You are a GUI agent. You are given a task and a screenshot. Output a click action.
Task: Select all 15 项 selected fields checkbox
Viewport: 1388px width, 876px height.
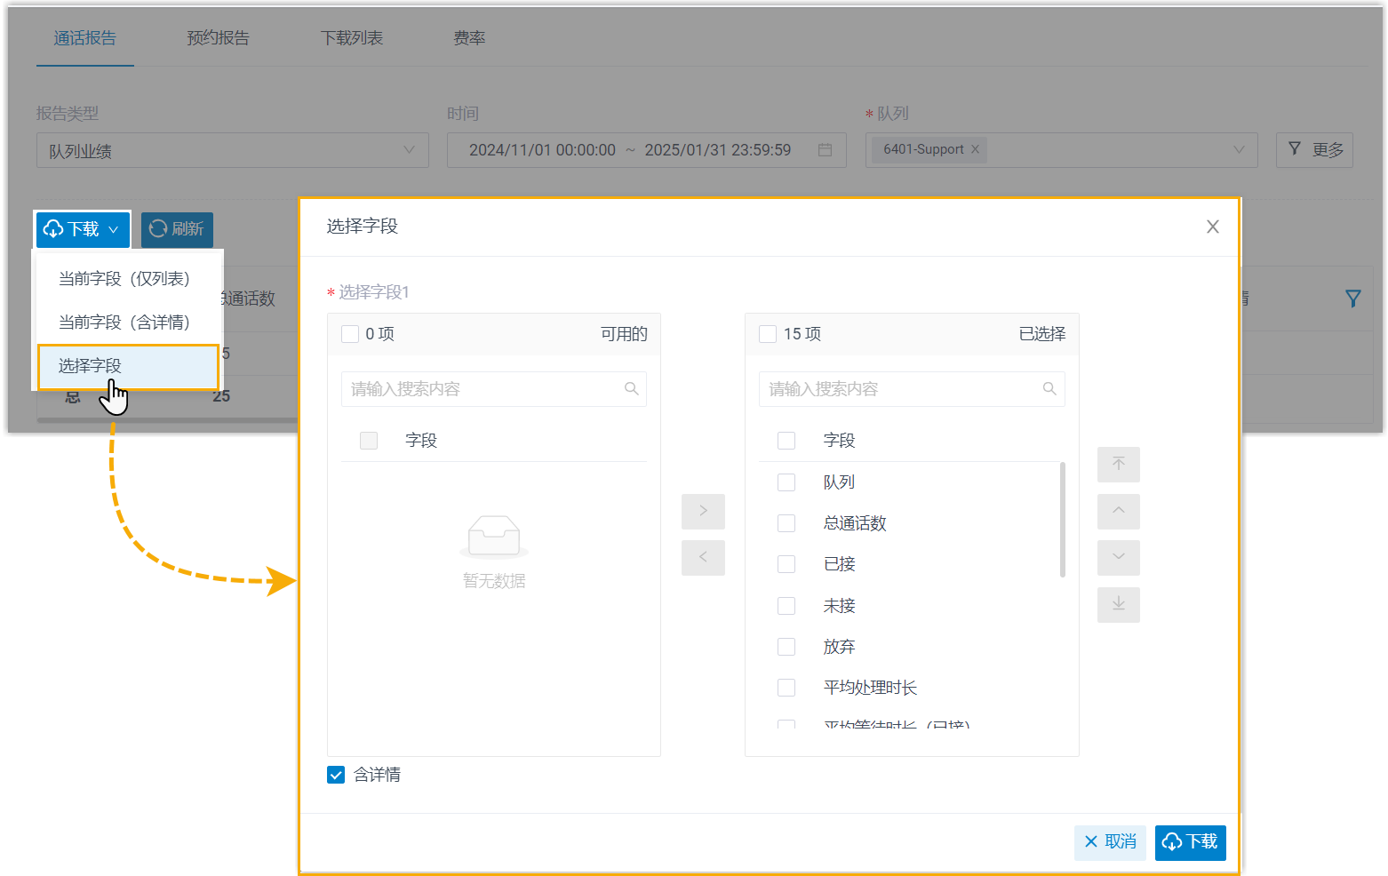768,334
